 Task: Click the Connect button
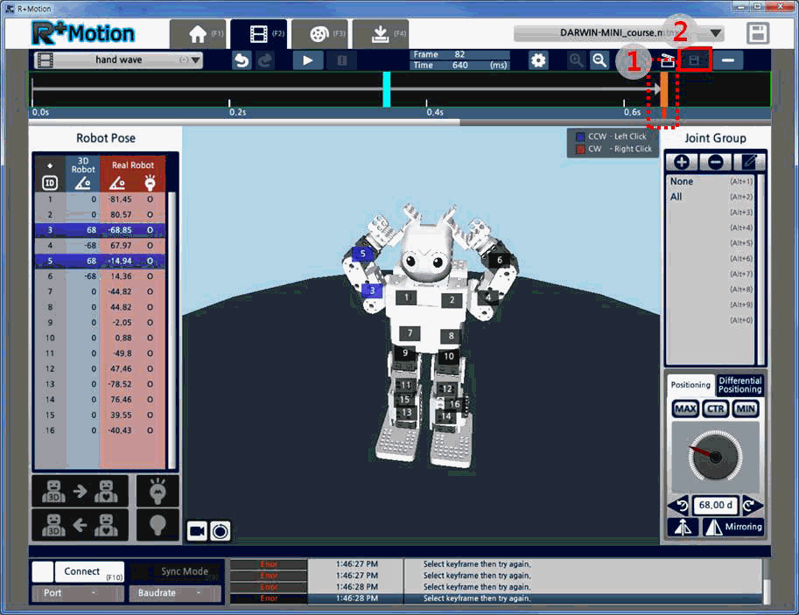click(88, 572)
